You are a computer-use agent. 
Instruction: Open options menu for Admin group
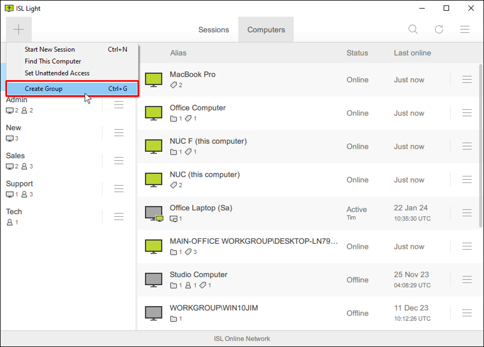click(119, 104)
